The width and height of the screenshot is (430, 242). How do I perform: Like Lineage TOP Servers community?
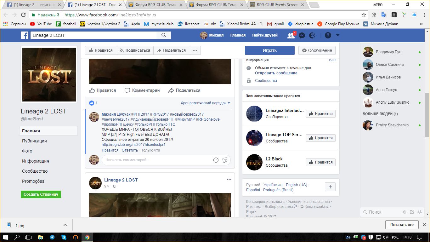[320, 138]
